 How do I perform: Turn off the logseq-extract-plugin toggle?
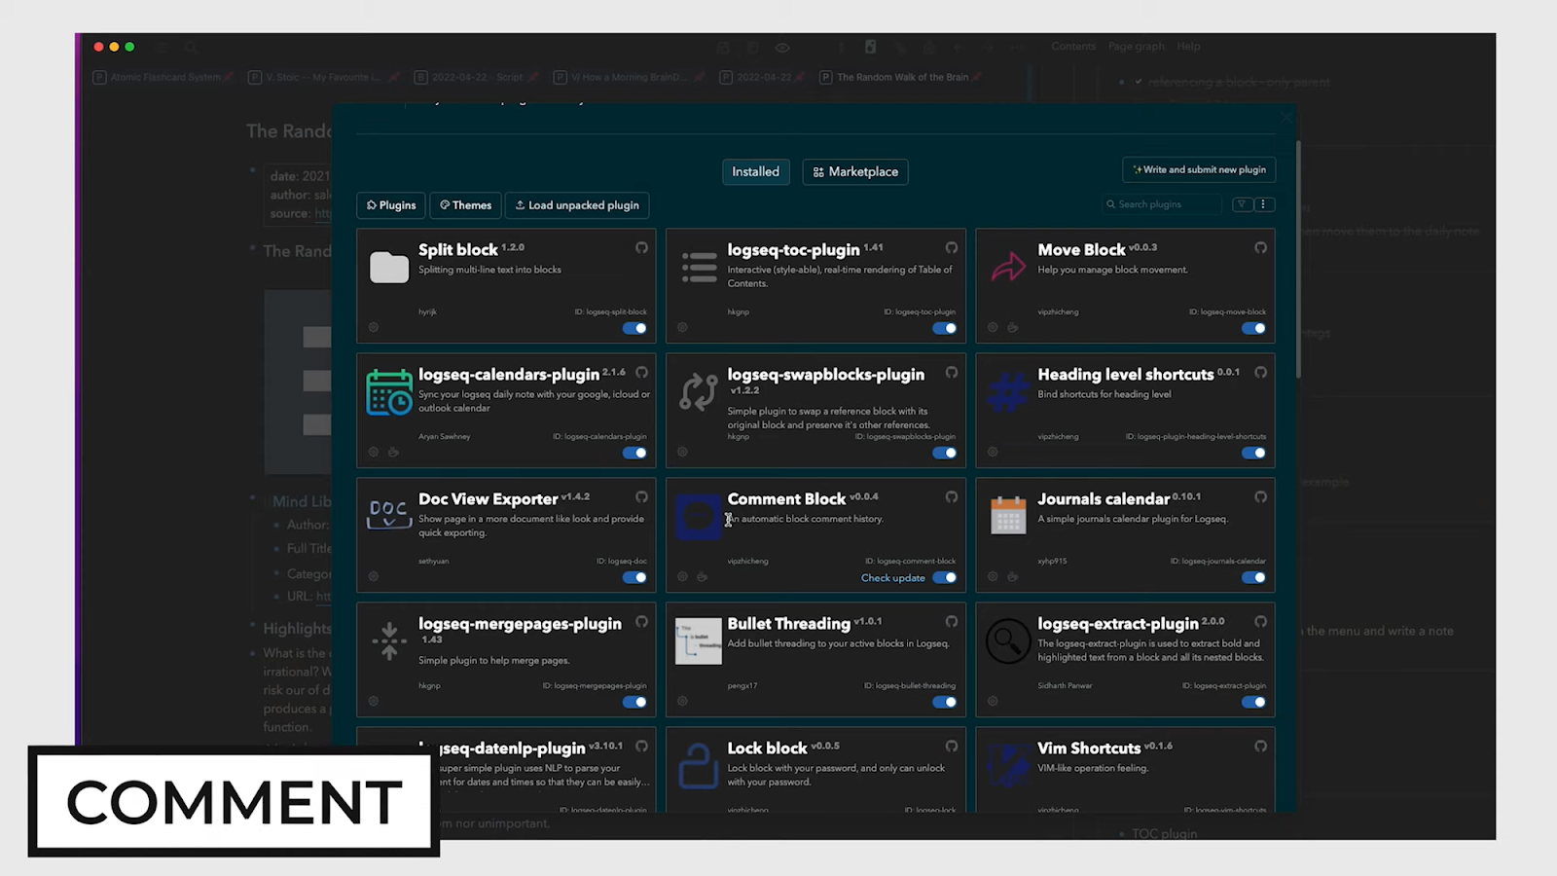click(x=1253, y=702)
